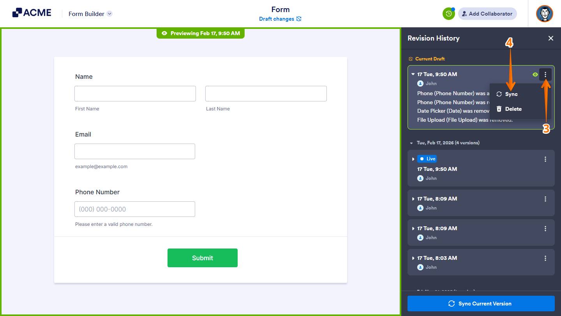Click "File Upload (File Upload) was removed." entry

pos(465,120)
